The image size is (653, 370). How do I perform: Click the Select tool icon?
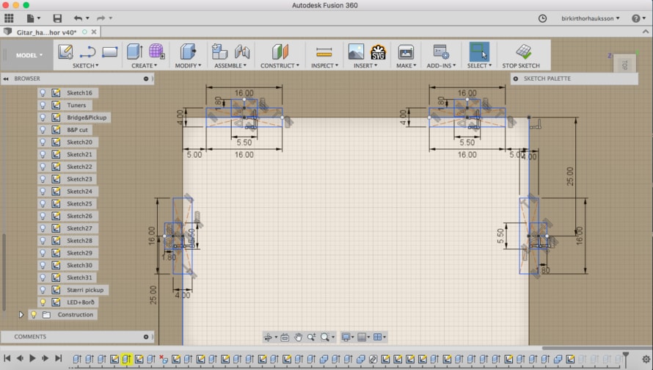pos(479,51)
